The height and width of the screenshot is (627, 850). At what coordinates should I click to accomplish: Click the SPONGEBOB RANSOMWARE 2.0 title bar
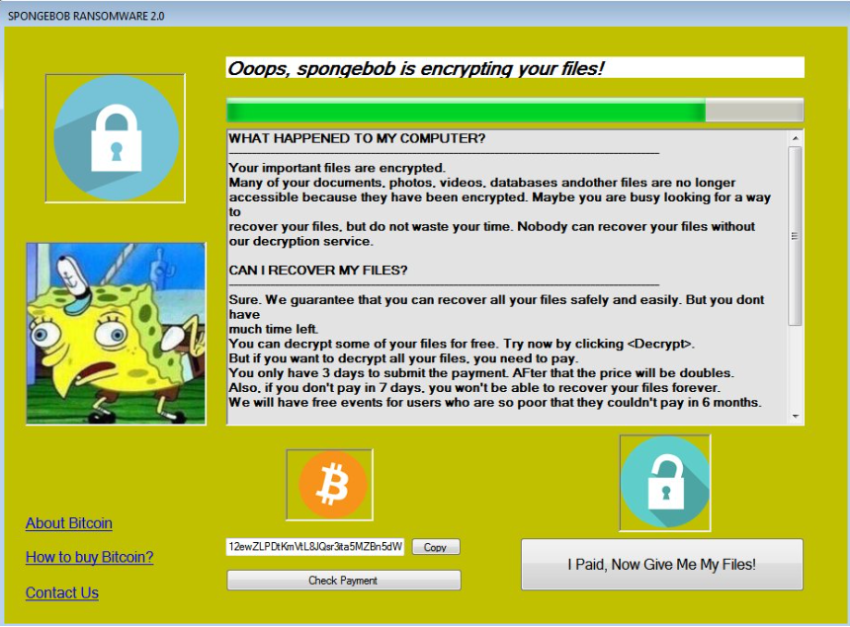tap(425, 15)
